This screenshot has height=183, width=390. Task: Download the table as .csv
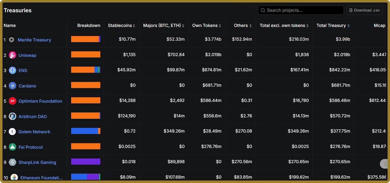coord(364,10)
